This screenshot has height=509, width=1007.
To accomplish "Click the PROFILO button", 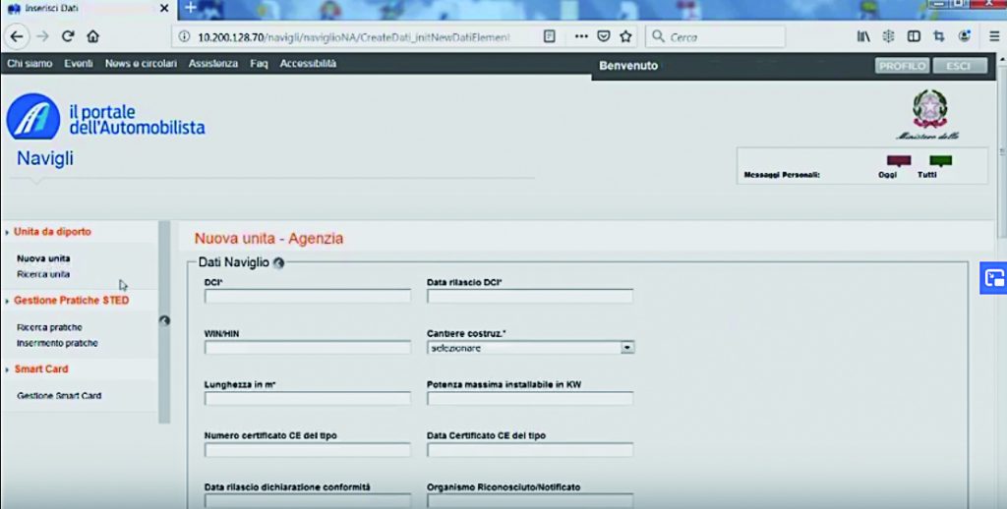I will pos(902,66).
